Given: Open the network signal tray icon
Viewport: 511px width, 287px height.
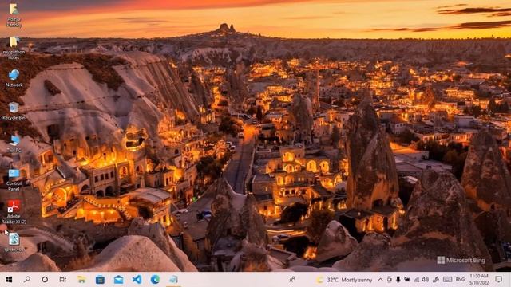Looking at the screenshot, I should pyautogui.click(x=417, y=280).
